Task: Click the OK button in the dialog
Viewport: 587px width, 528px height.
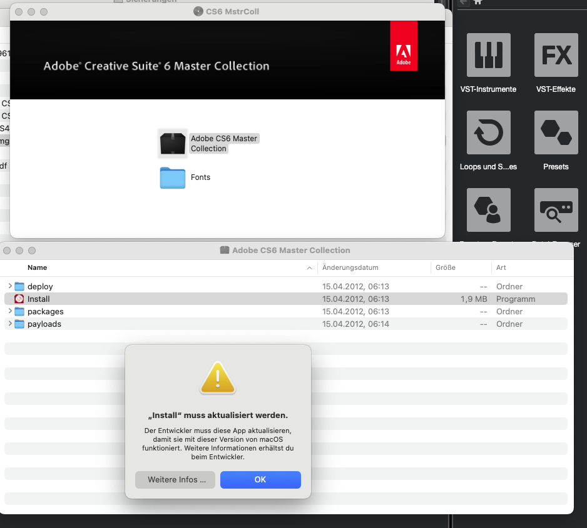Action: pos(260,480)
